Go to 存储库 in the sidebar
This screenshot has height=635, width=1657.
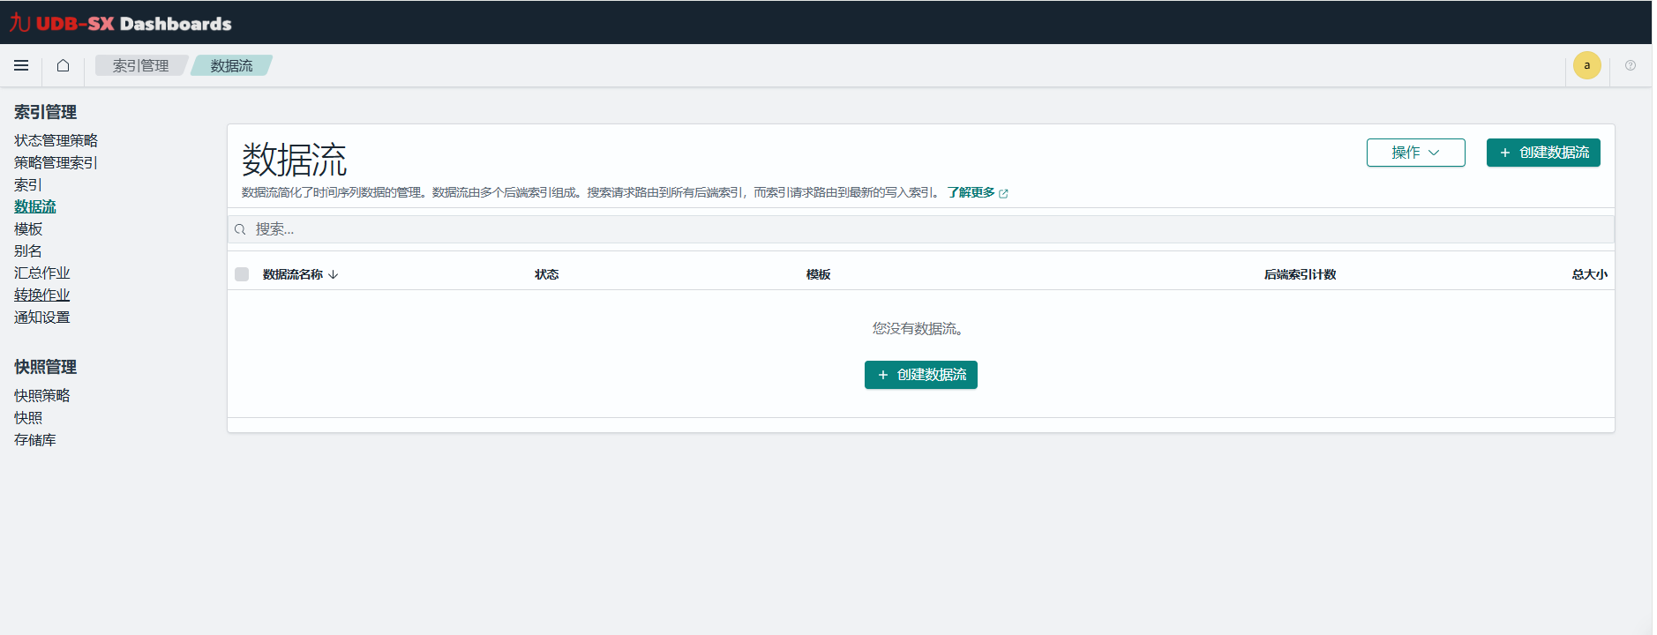click(x=34, y=439)
